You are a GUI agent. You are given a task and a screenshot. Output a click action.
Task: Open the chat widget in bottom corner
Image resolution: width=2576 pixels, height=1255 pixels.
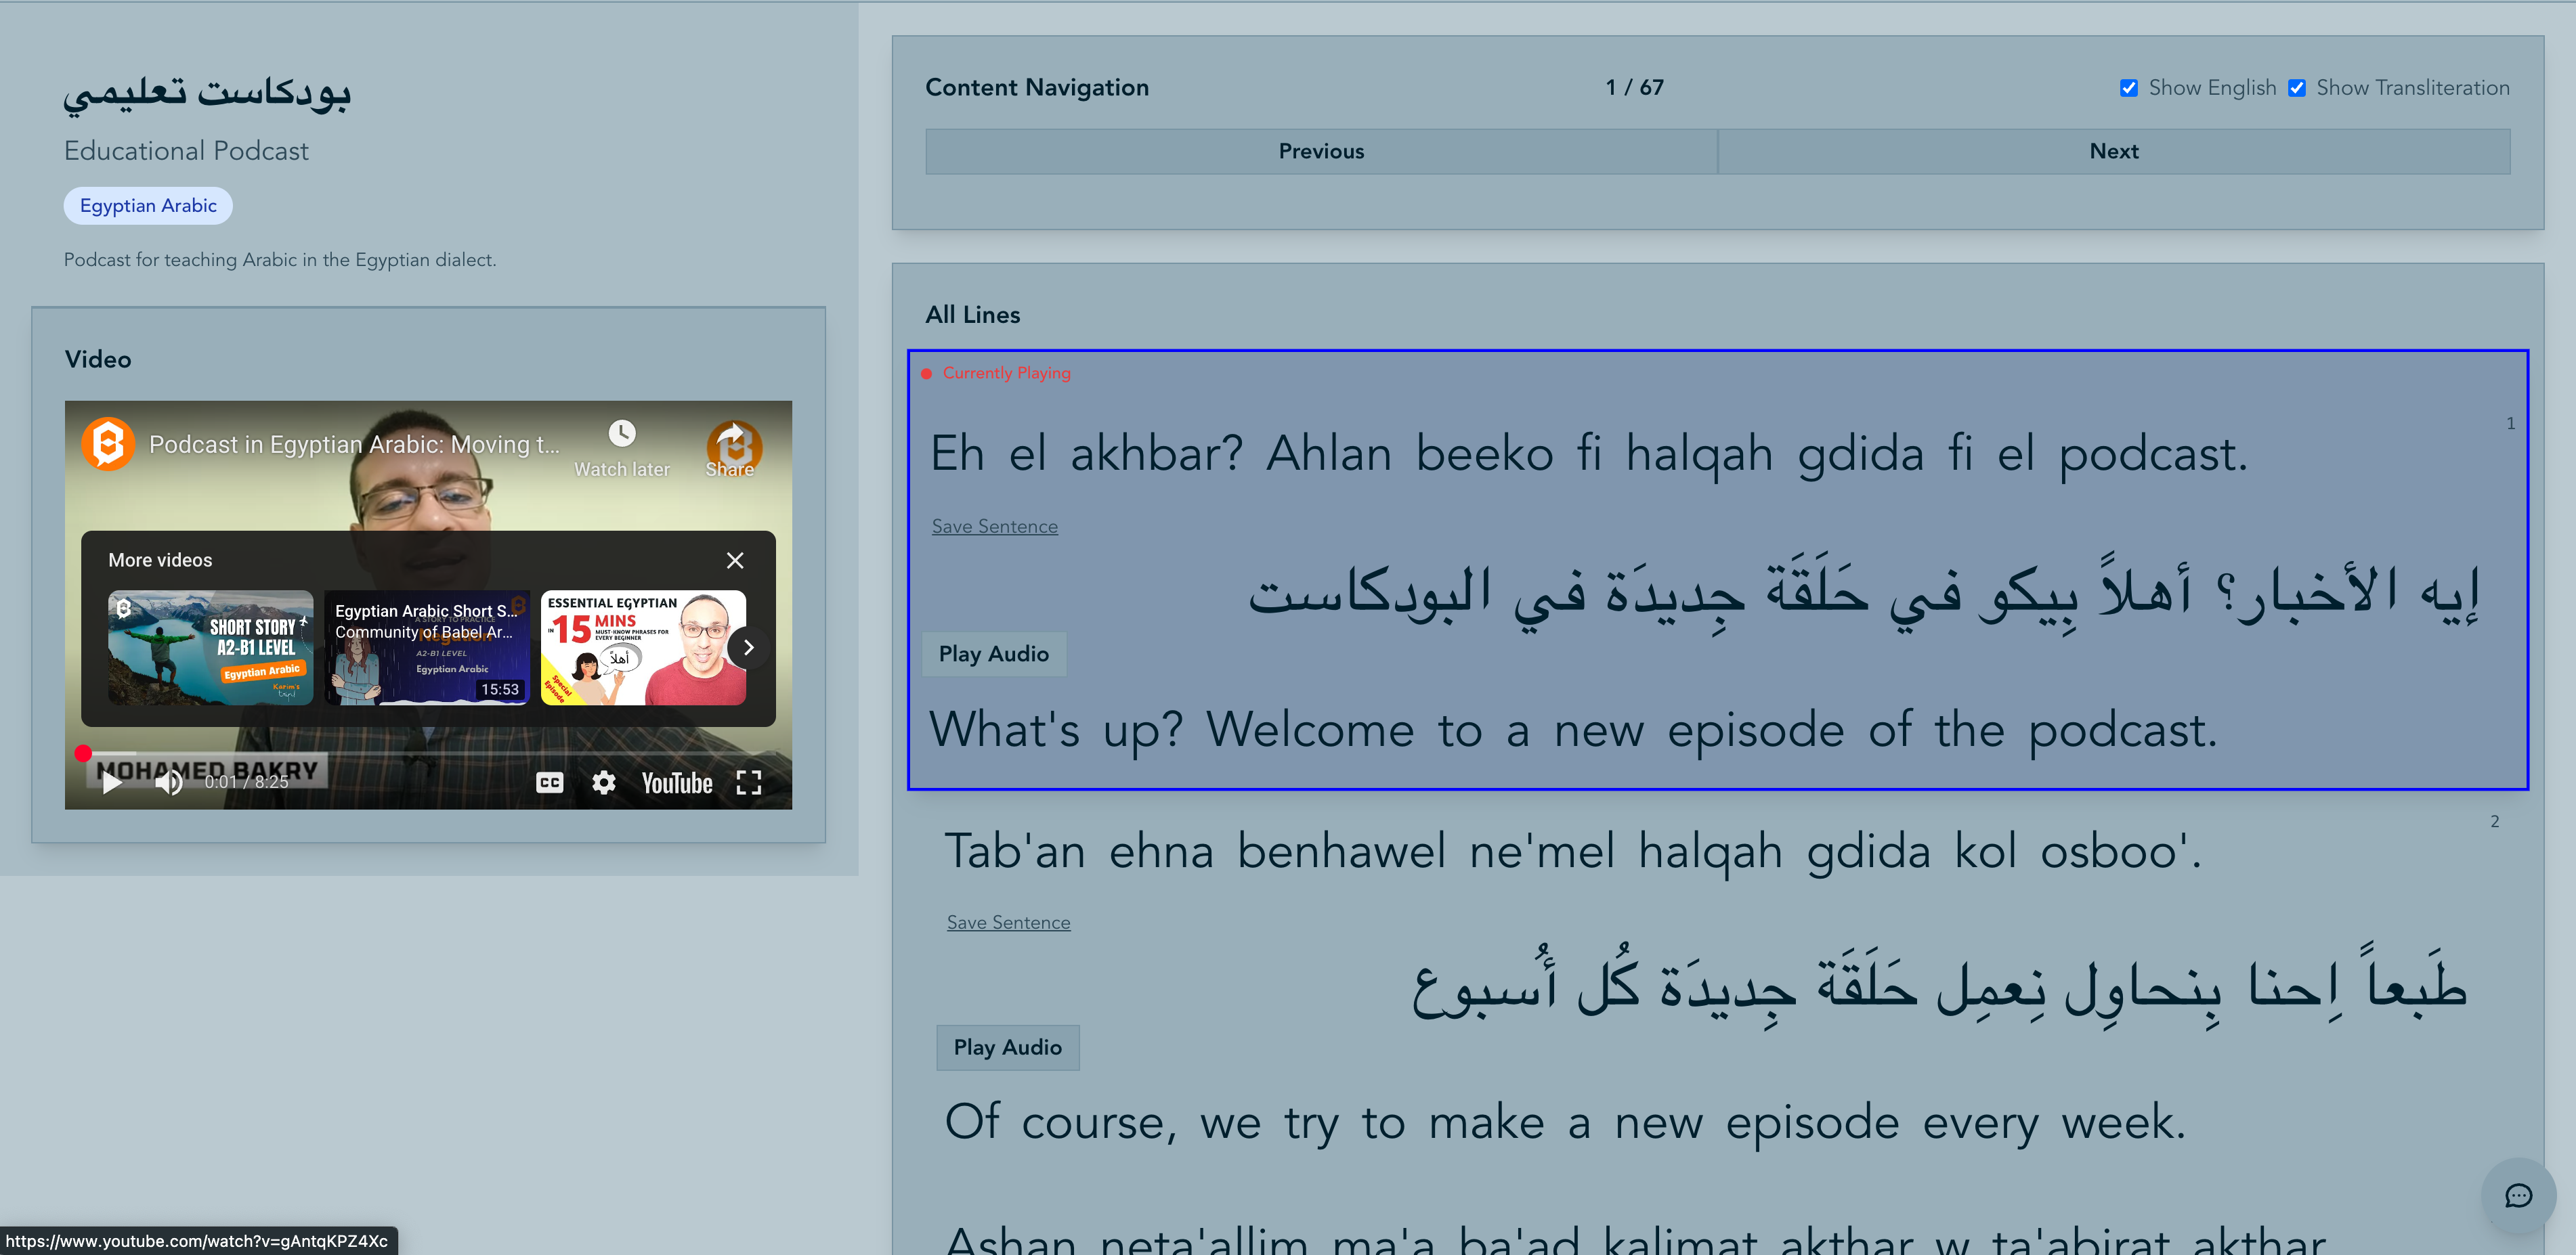tap(2519, 1196)
